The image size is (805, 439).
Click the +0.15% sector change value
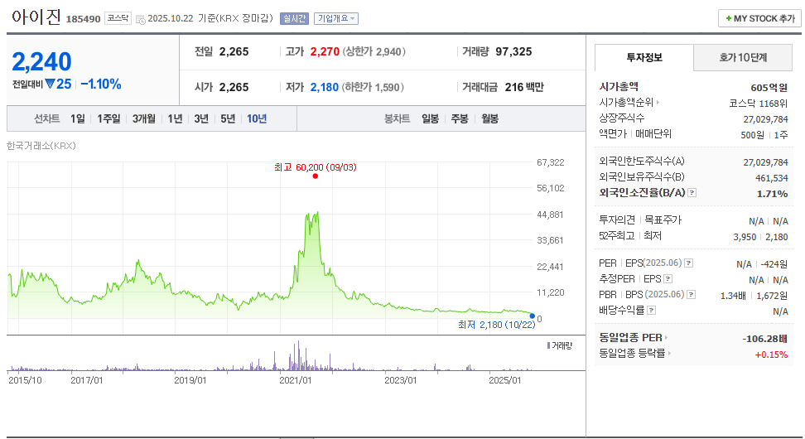[771, 355]
